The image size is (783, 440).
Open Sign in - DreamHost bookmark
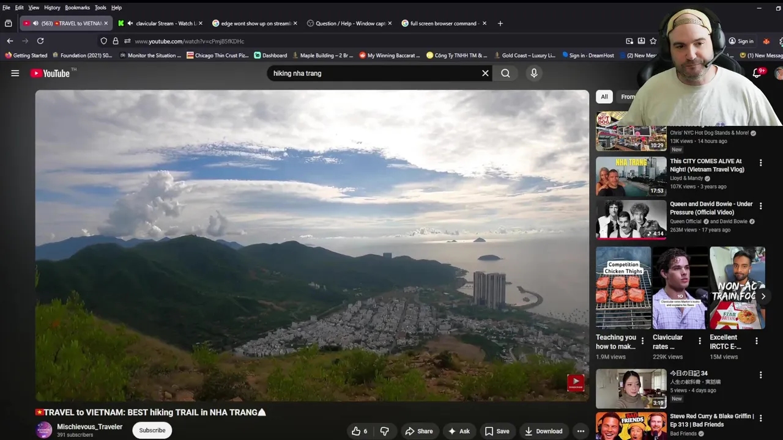pyautogui.click(x=588, y=55)
